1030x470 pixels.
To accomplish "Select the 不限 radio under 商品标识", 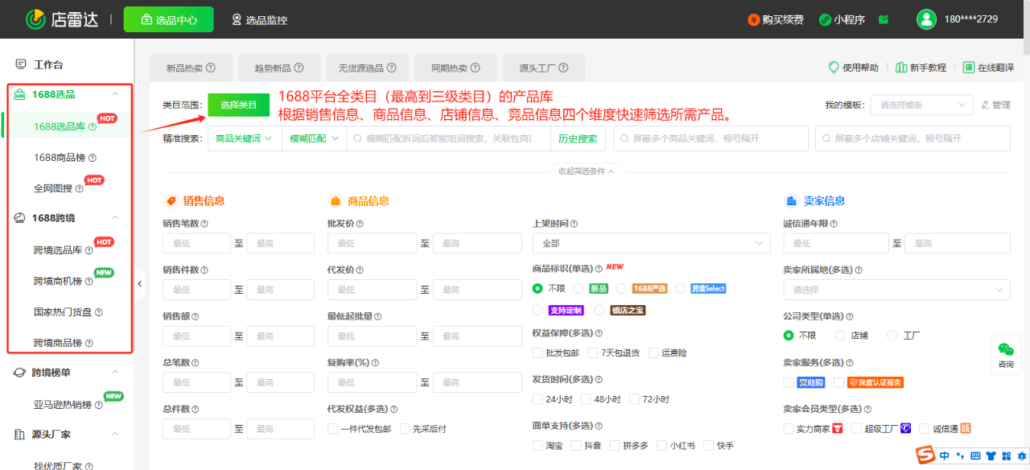I will [538, 288].
